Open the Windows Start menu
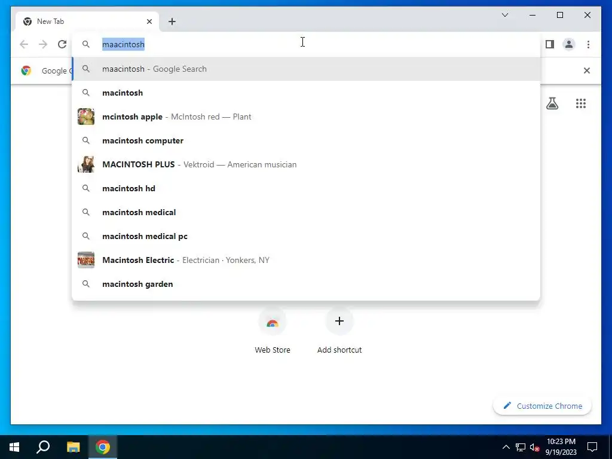Image resolution: width=612 pixels, height=459 pixels. pos(14,447)
